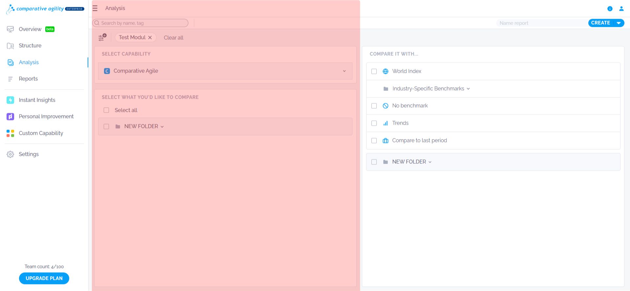
Task: Open the hamburger menu icon
Action: click(95, 8)
